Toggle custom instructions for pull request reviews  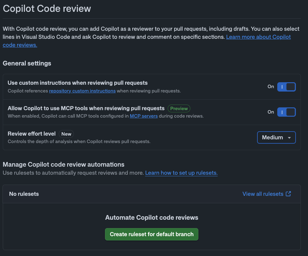[x=286, y=87]
